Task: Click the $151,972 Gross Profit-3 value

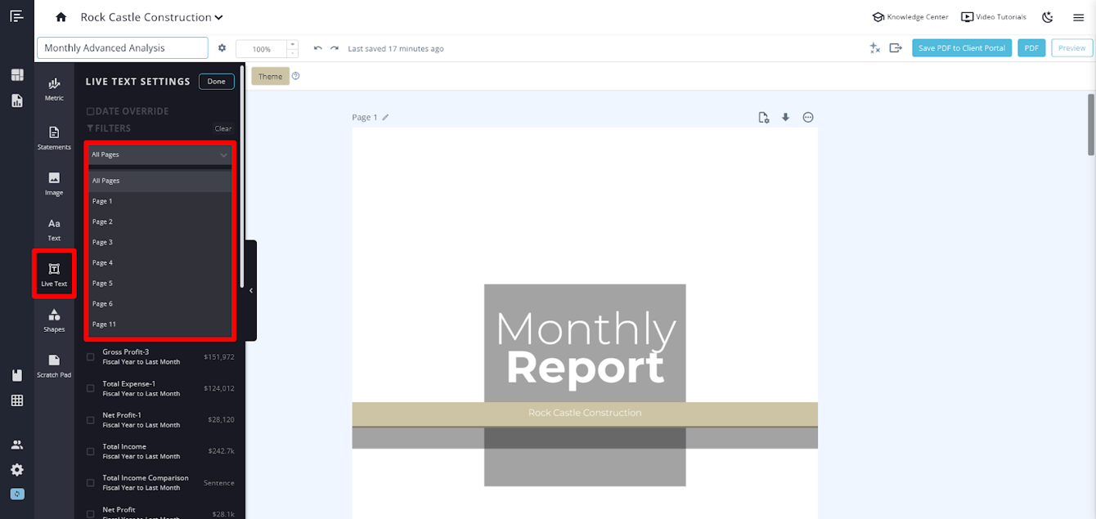Action: (219, 357)
